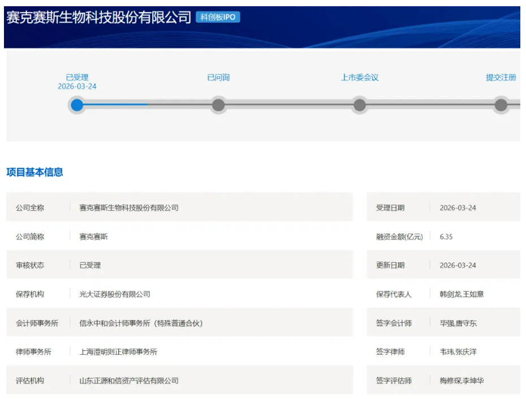Click appraiser 山东正源和信资产评估有限公司
Screen dimensions: 526x399
[129, 381]
